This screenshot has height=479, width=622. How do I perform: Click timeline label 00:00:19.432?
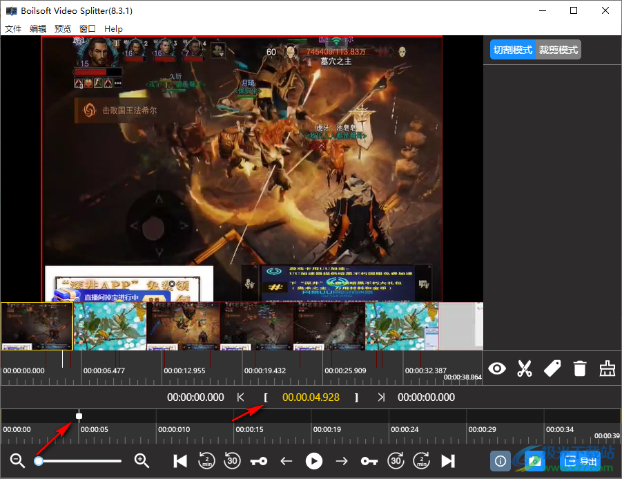pos(265,370)
